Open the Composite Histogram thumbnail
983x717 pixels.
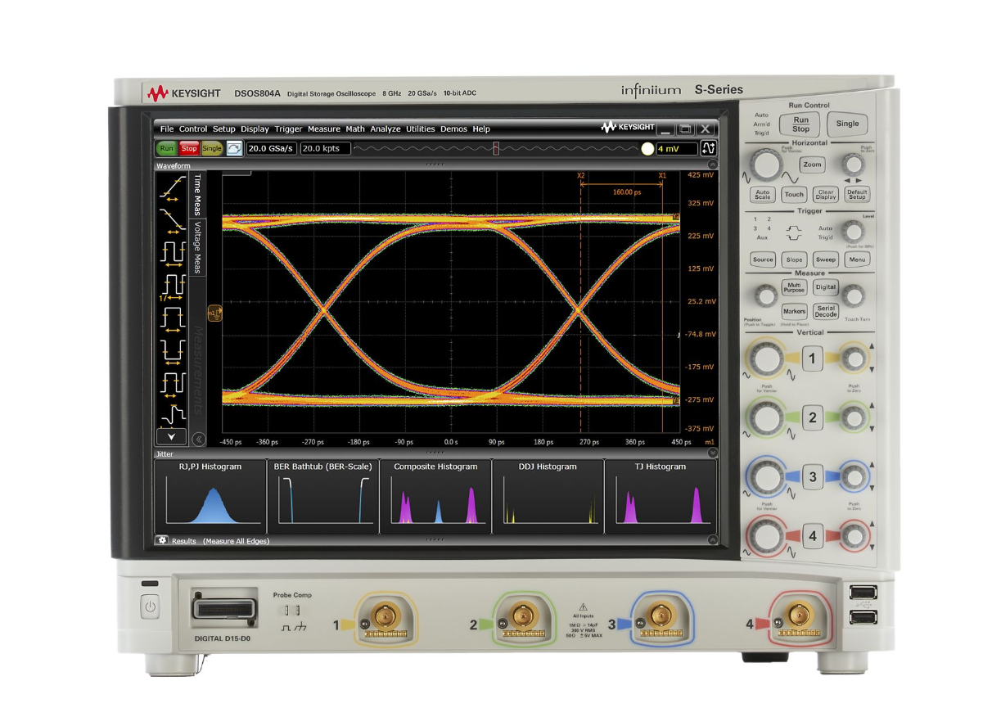pyautogui.click(x=435, y=496)
